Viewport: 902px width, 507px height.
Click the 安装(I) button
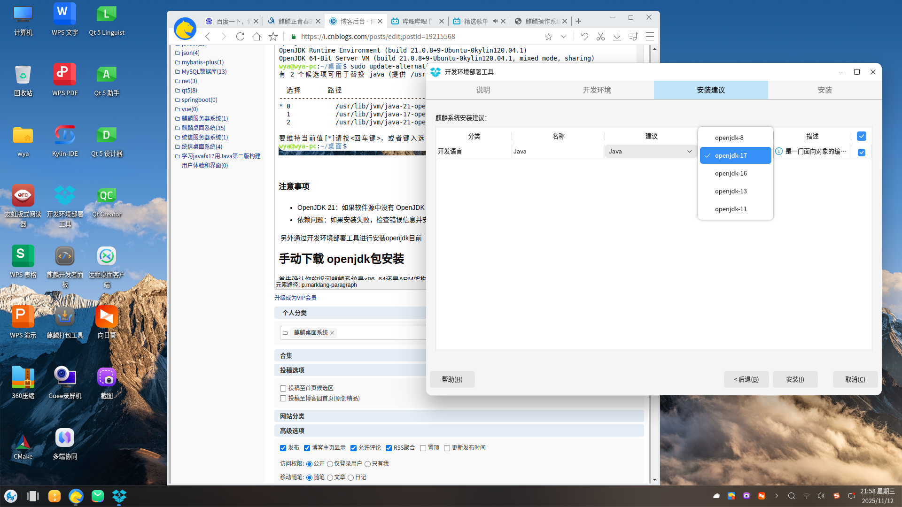(x=795, y=379)
